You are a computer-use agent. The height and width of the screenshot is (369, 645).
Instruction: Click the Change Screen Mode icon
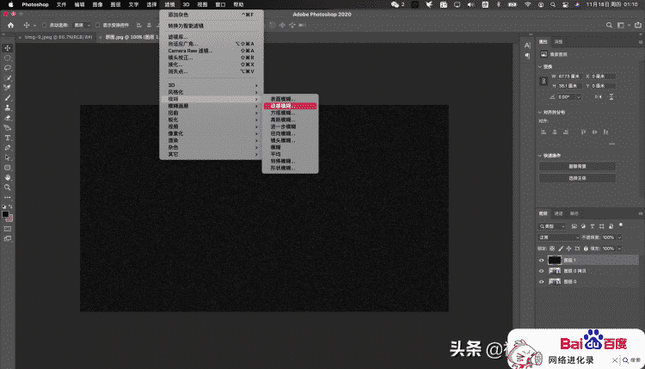[x=8, y=238]
